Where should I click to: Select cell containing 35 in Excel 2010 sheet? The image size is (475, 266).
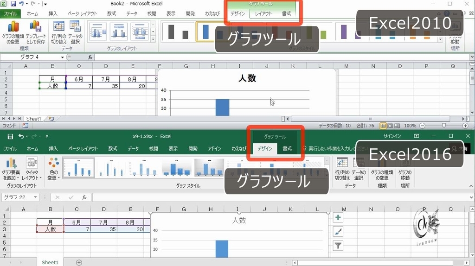(x=106, y=86)
